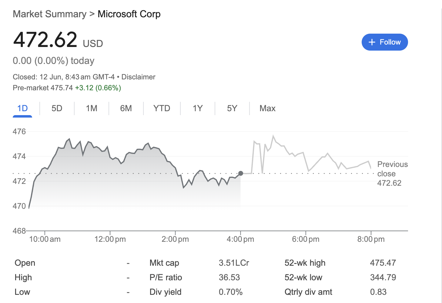Image resolution: width=442 pixels, height=303 pixels.
Task: Click the Div yield label
Action: coord(166,292)
